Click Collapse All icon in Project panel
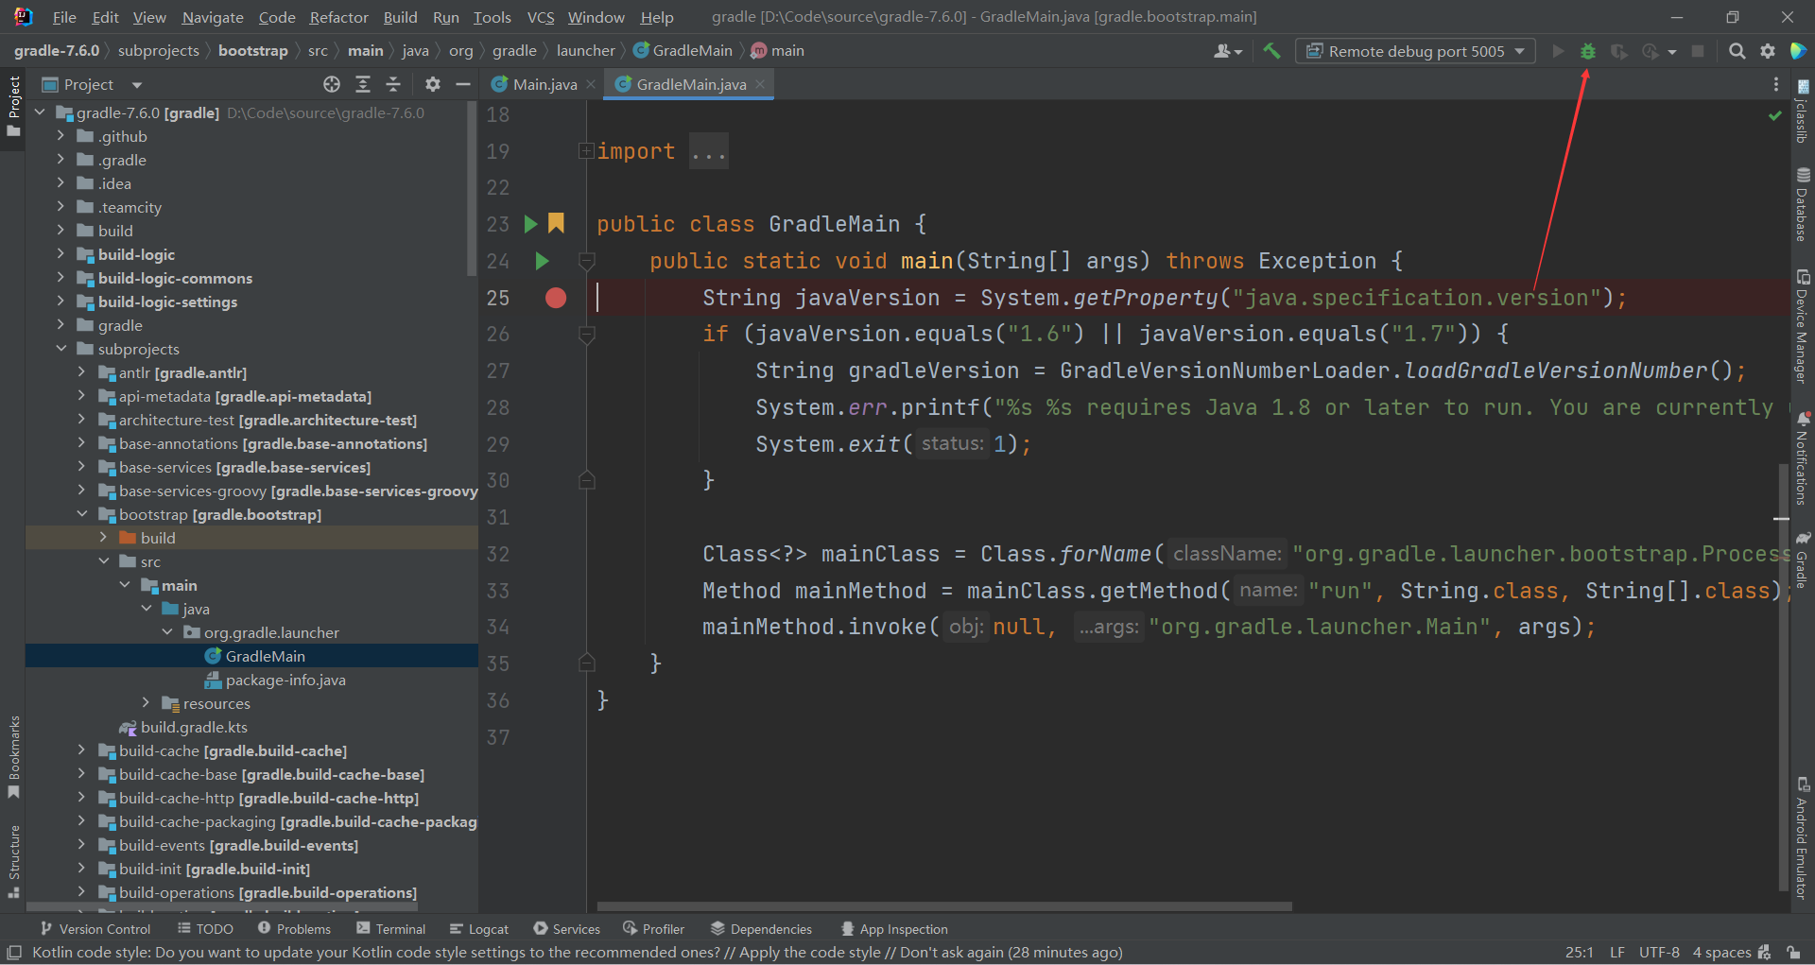The width and height of the screenshot is (1815, 965). (393, 84)
